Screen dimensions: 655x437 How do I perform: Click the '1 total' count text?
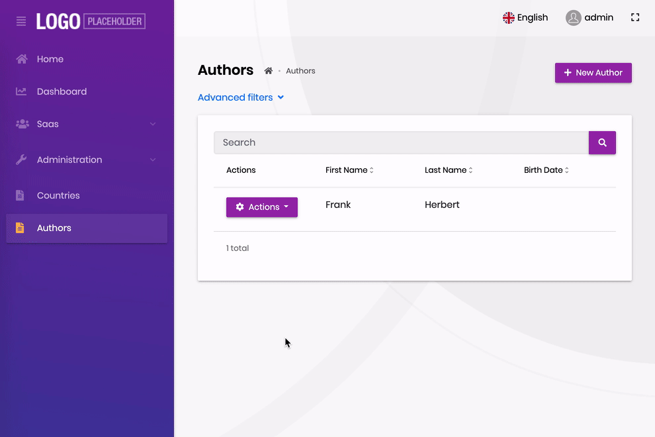(238, 248)
